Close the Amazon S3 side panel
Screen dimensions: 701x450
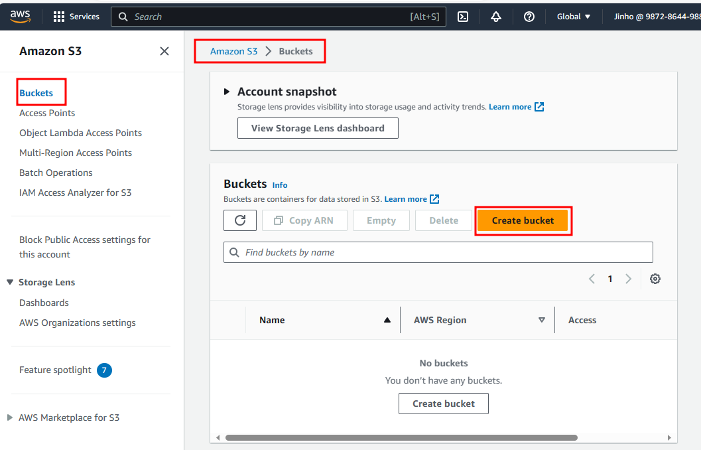164,51
